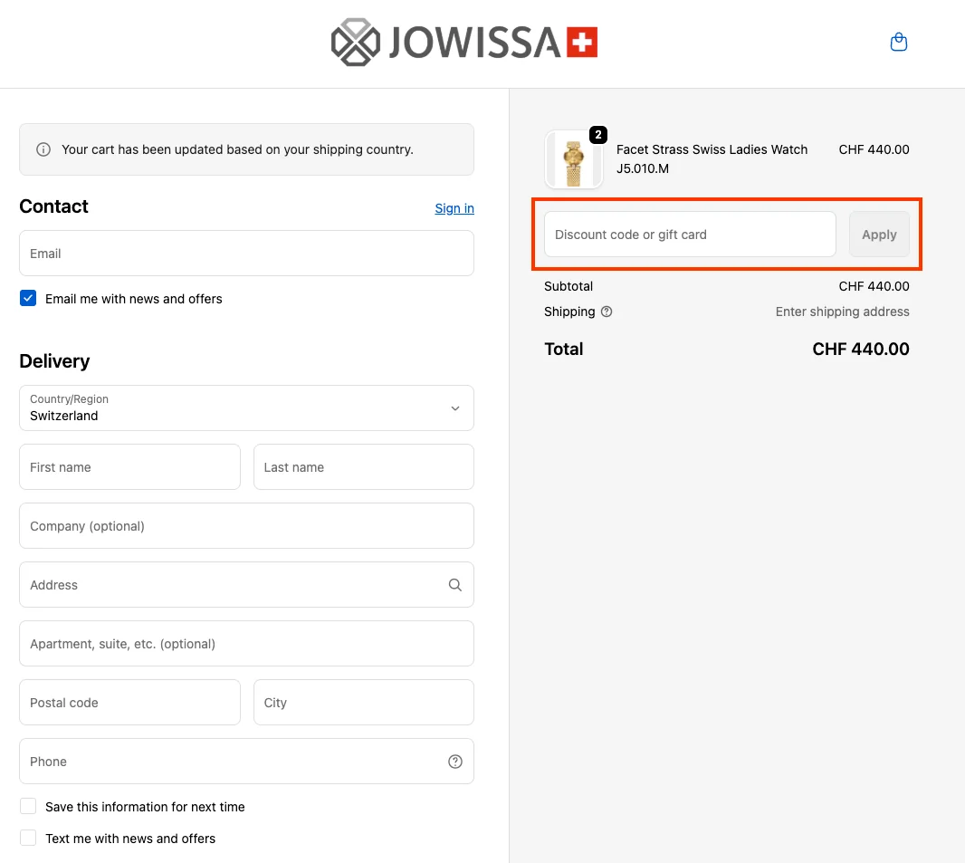This screenshot has width=965, height=863.
Task: Open the shopping bag icon
Action: 898,42
